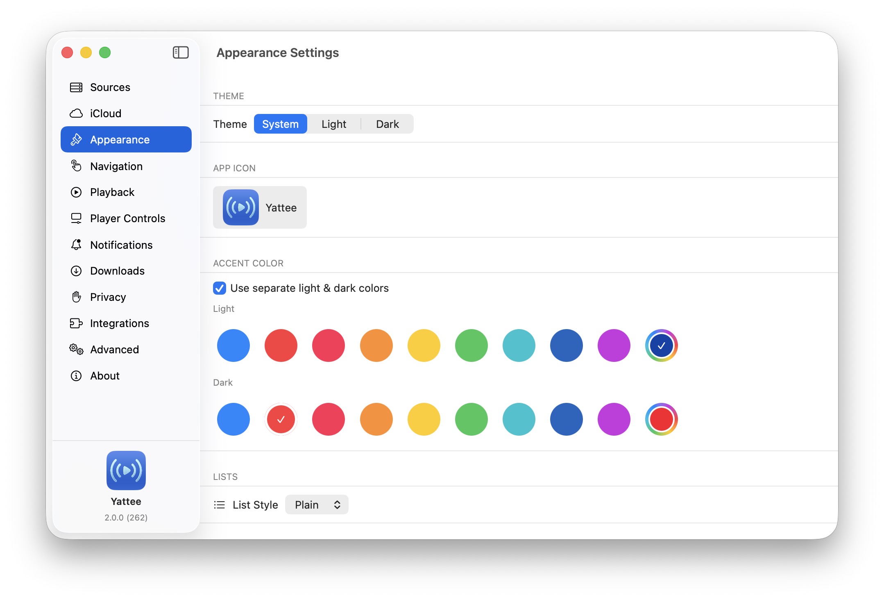Click the Privacy raised-hand icon
Viewport: 884px width, 600px height.
click(x=76, y=297)
